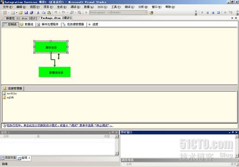Select the 连接管理器 tab
This screenshot has height=167, width=239.
[x=13, y=88]
